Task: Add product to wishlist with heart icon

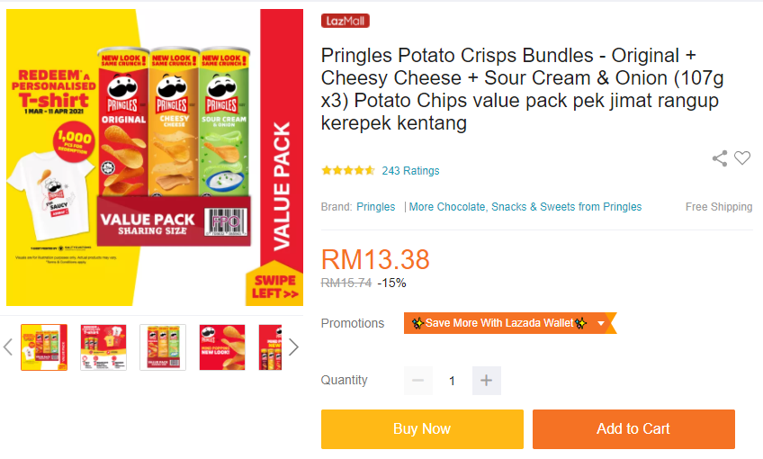Action: tap(742, 158)
